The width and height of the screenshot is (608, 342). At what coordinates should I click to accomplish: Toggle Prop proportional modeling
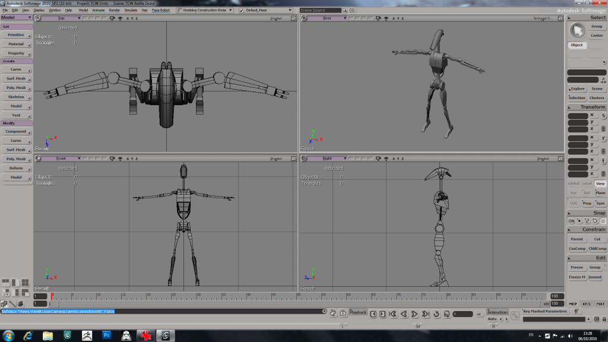[x=587, y=203]
